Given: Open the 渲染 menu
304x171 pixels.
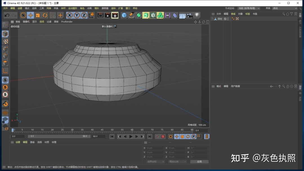Looking at the screenshot, I should coord(113,8).
